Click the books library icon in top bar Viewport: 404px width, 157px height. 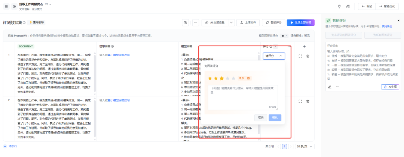point(348,7)
